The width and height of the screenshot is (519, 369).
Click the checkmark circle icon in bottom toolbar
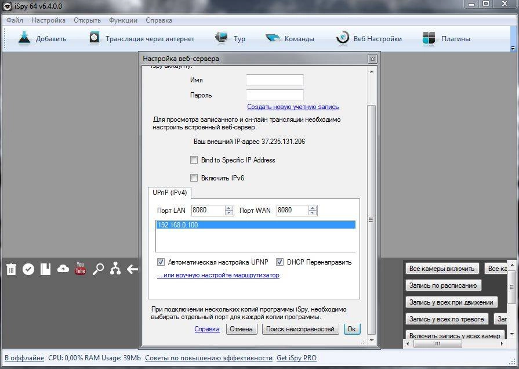[28, 269]
